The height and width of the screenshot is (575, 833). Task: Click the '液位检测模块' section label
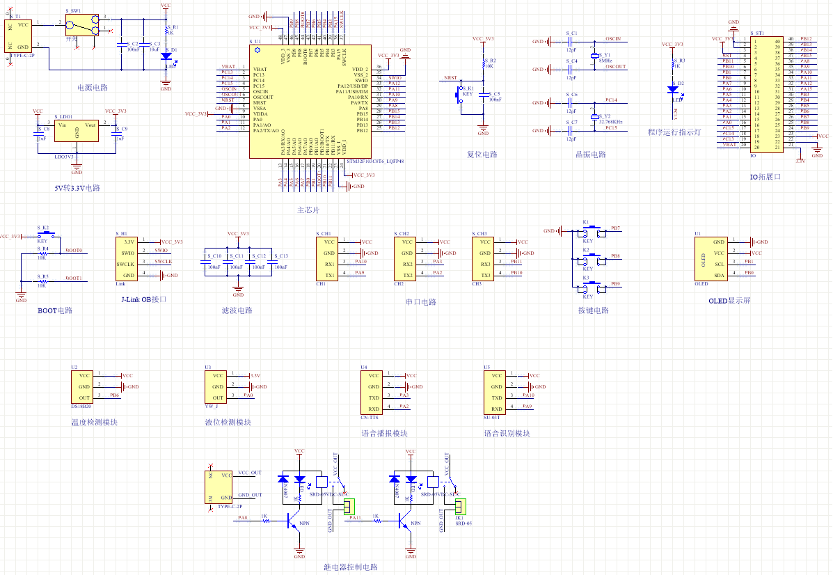228,423
